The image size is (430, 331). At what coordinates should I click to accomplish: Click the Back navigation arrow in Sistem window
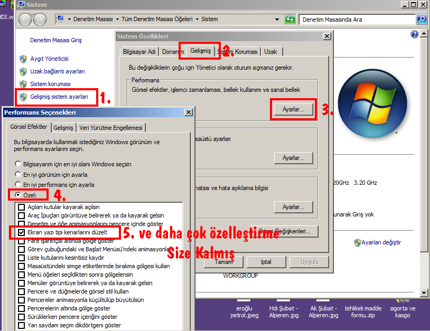tap(25, 20)
